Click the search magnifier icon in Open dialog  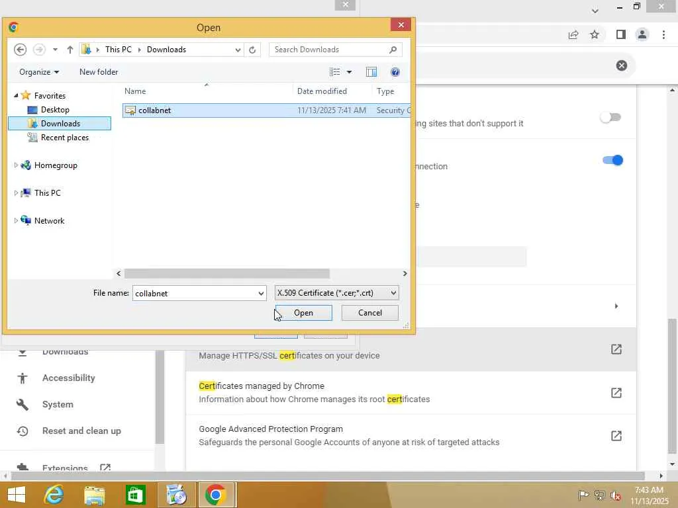[x=393, y=50]
